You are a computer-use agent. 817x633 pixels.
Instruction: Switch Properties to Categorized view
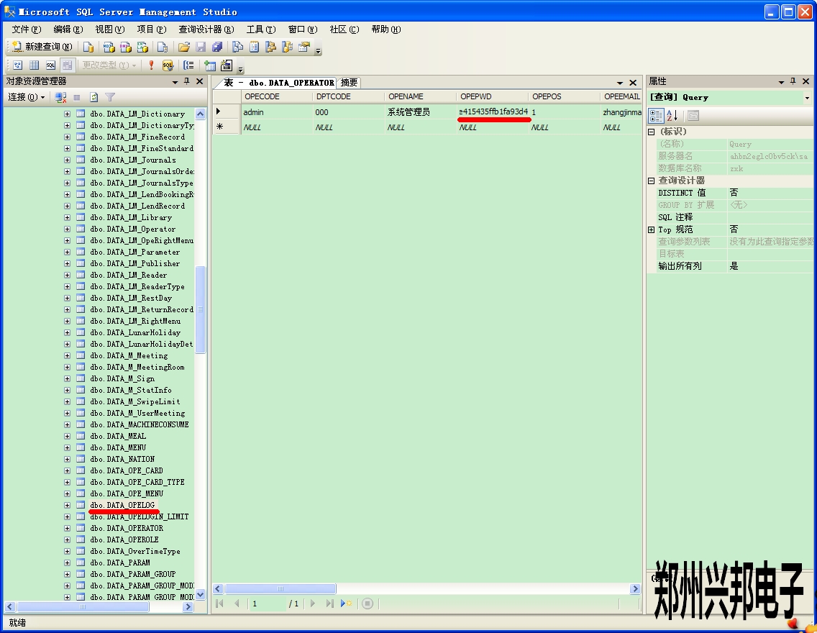656,116
